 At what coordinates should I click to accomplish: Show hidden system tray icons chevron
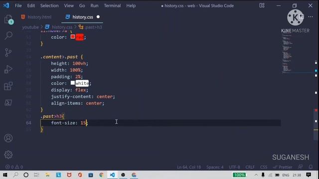point(256,175)
